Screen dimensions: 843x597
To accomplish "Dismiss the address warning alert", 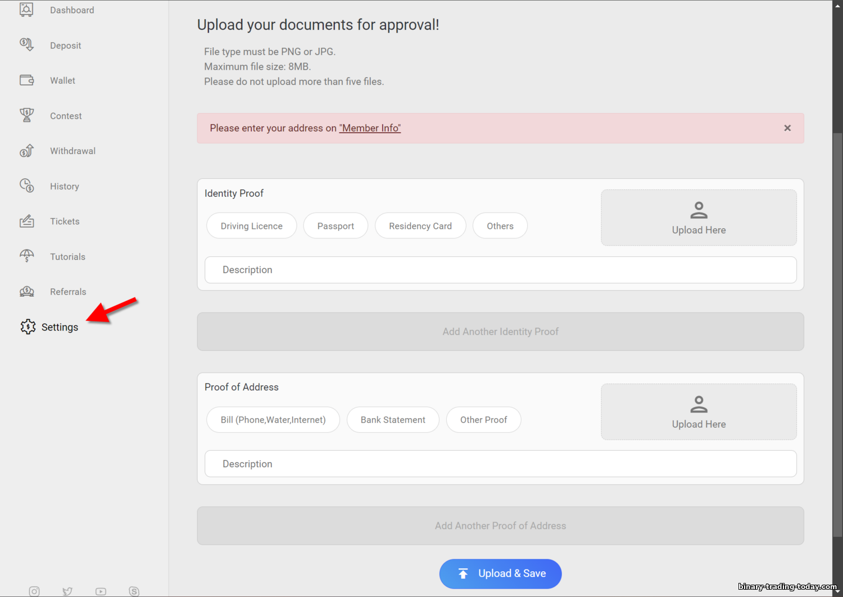I will click(x=787, y=128).
